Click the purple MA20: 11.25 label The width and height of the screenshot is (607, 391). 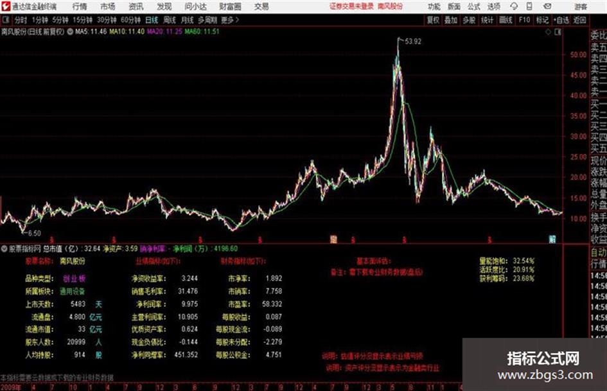tap(164, 31)
